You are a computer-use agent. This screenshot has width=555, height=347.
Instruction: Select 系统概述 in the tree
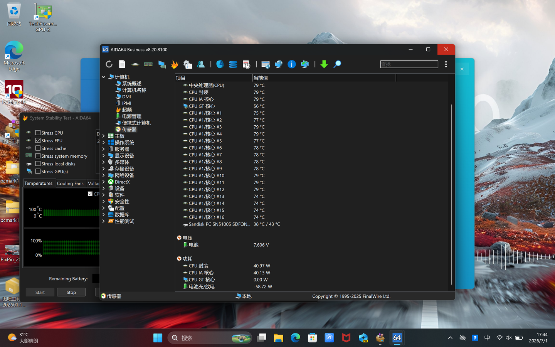click(132, 84)
